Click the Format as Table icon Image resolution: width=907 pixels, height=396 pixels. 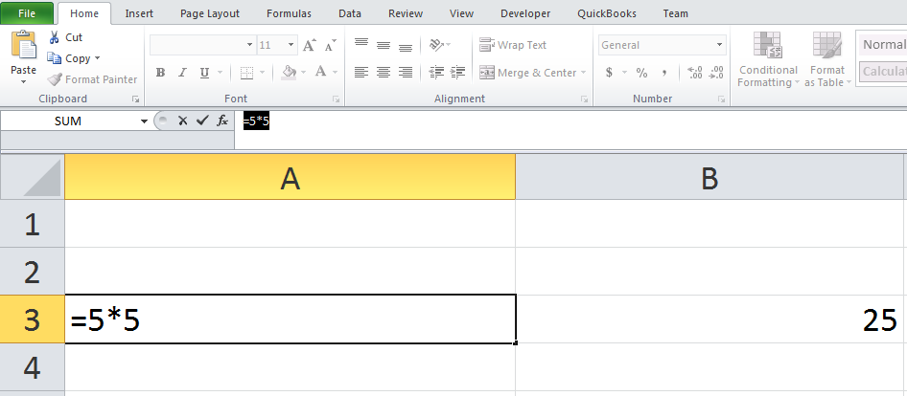(x=826, y=46)
